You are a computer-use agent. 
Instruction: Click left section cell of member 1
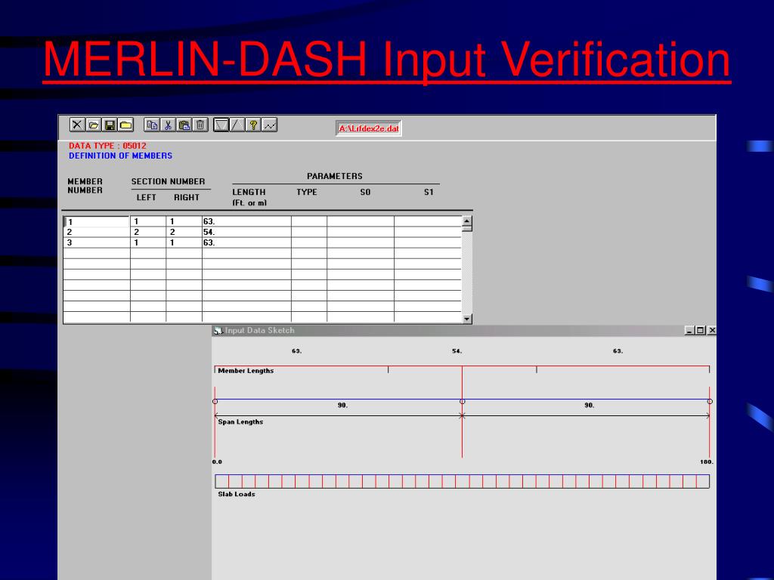point(148,221)
